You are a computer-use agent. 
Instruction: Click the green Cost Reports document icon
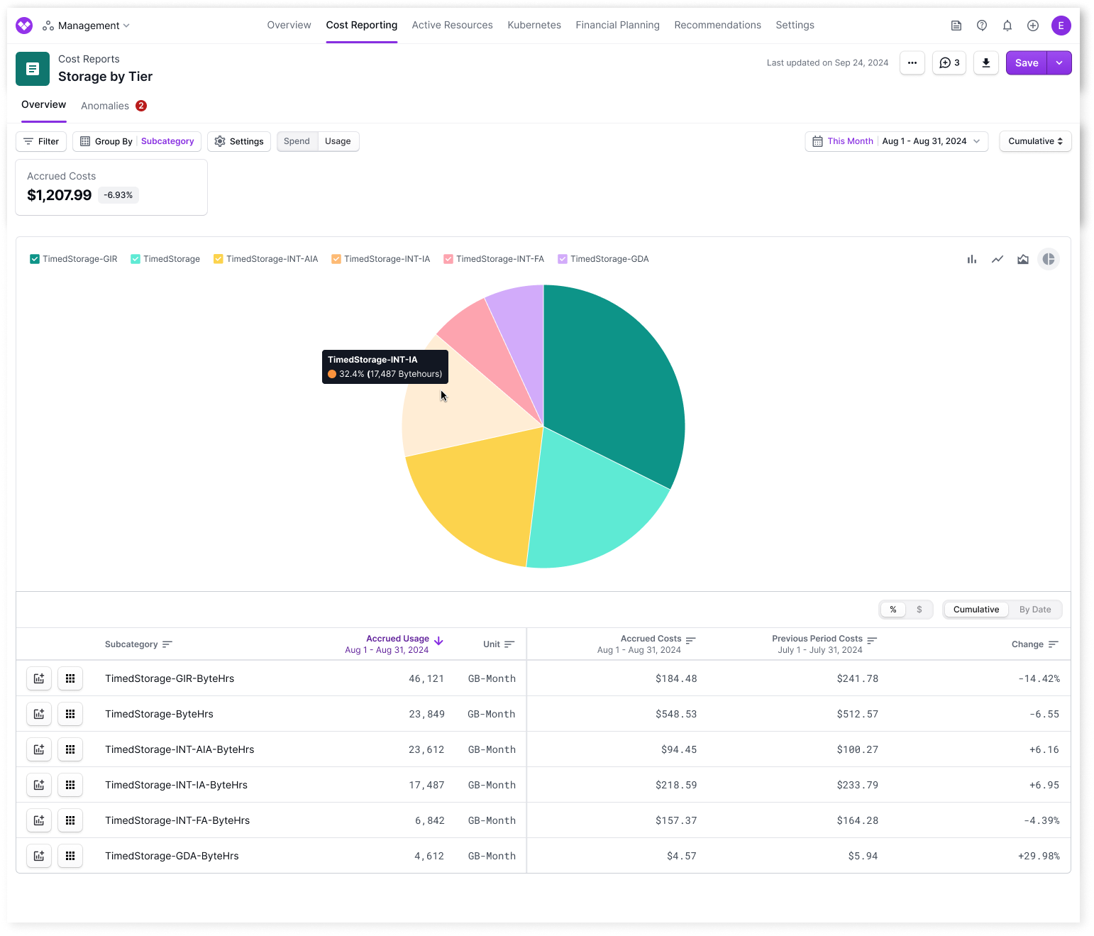pyautogui.click(x=33, y=69)
